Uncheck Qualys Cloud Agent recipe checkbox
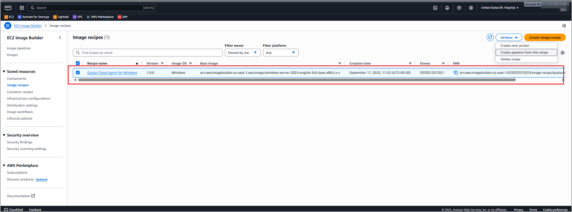 78,73
